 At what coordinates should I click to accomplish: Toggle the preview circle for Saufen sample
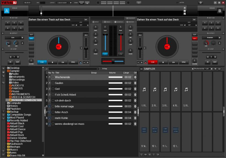tap(53, 83)
